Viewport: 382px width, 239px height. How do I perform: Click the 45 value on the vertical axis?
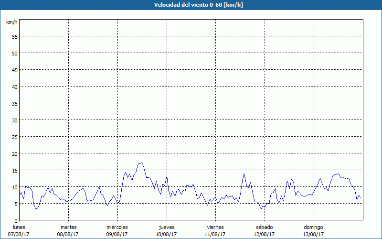click(x=14, y=70)
